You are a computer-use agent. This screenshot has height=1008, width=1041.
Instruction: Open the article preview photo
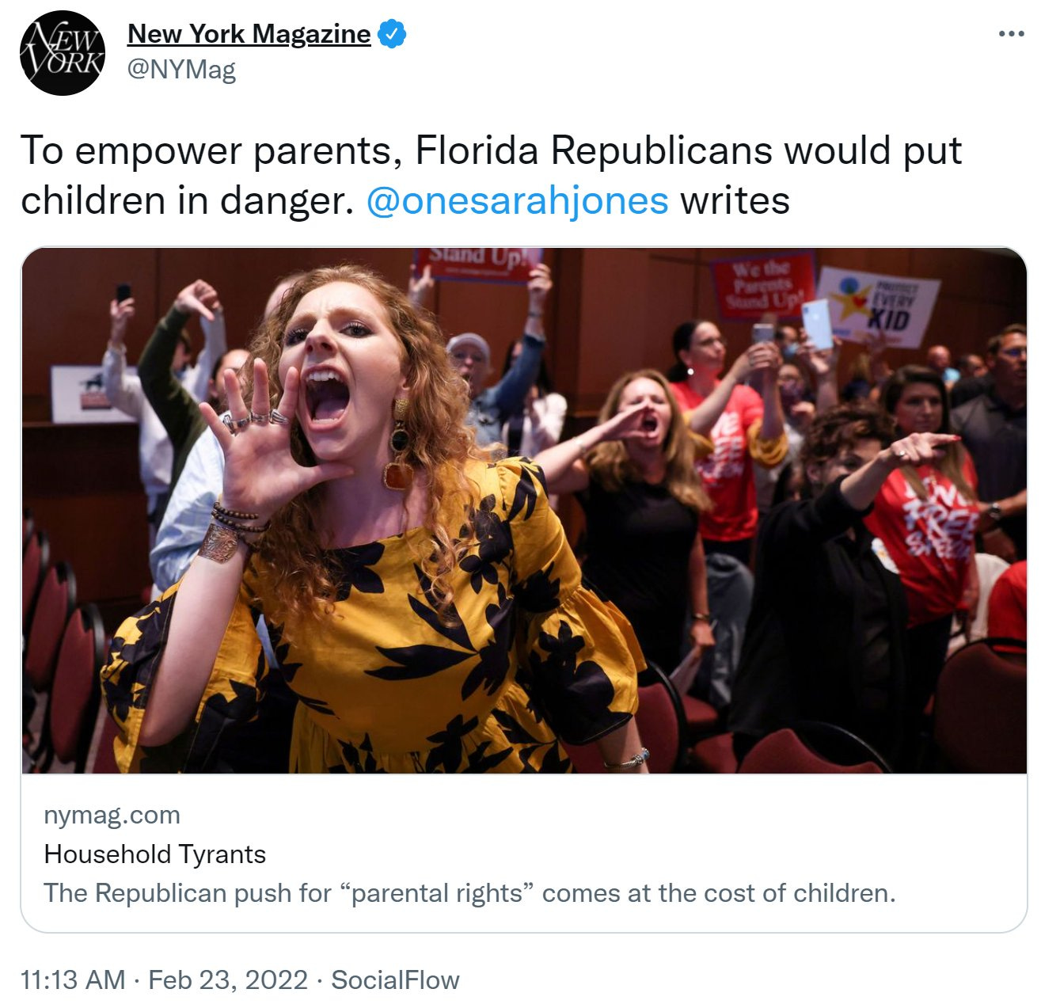(523, 511)
